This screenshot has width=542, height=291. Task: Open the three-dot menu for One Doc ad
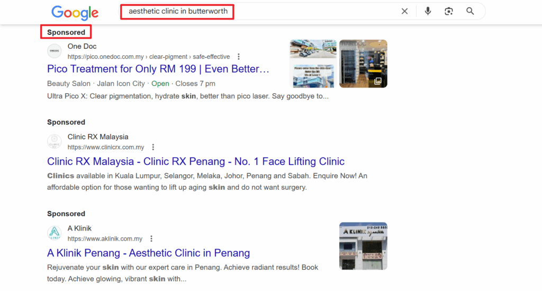[239, 57]
